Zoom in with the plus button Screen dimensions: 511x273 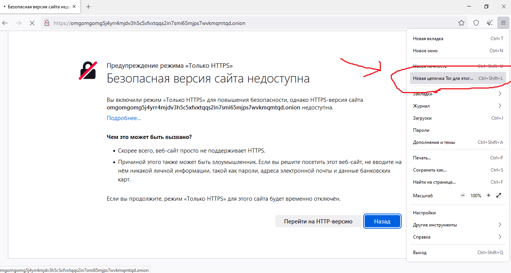pos(488,195)
